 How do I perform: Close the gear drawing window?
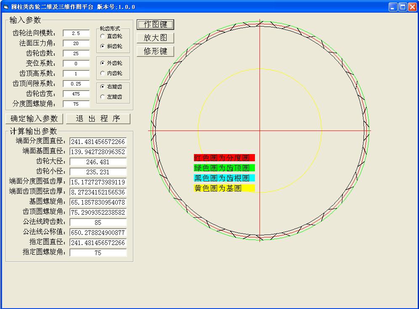tap(412, 7)
